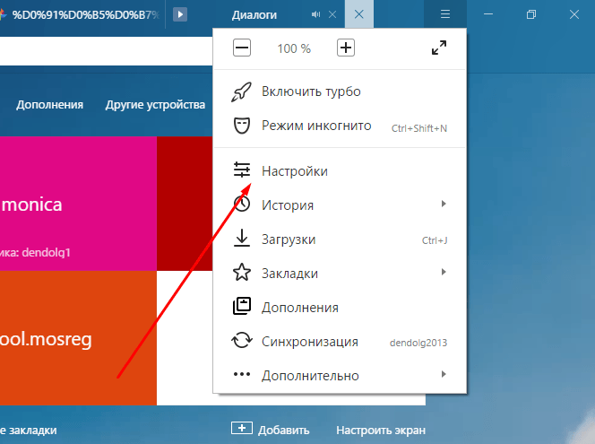
Task: Click the закладки link at bottom left
Action: tap(29, 431)
